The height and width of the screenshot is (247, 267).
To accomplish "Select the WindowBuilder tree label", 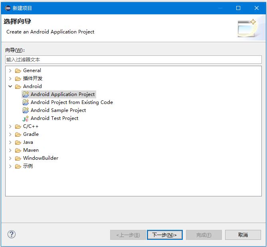I will pos(41,158).
